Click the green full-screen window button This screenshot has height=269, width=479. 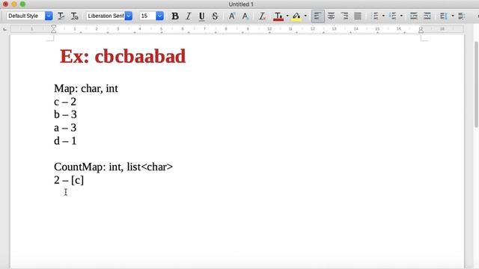point(22,4)
